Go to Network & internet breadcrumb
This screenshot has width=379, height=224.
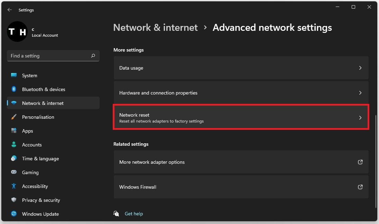[x=155, y=28]
